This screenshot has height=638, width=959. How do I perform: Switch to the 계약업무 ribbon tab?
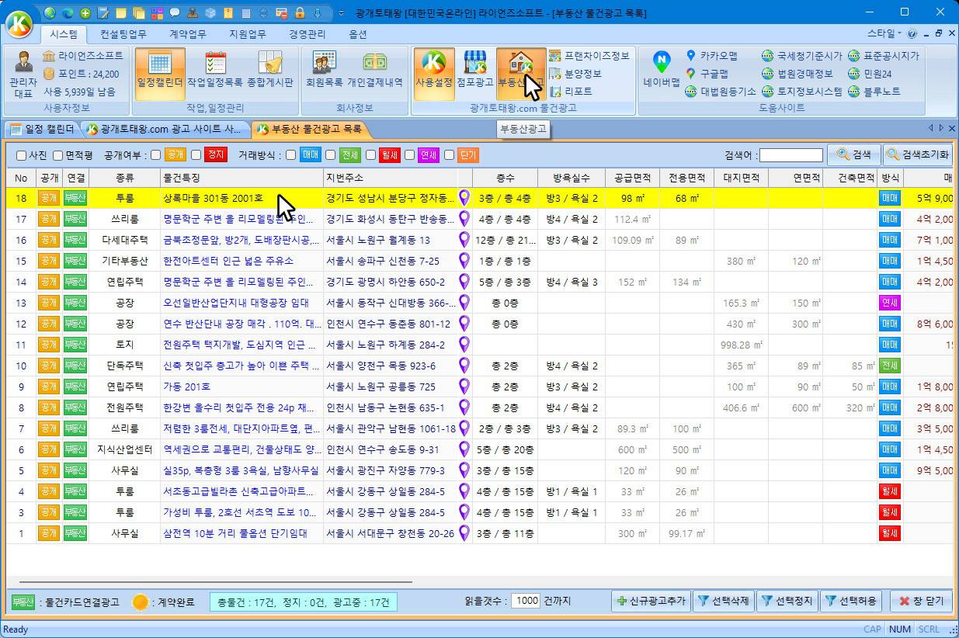[x=187, y=34]
